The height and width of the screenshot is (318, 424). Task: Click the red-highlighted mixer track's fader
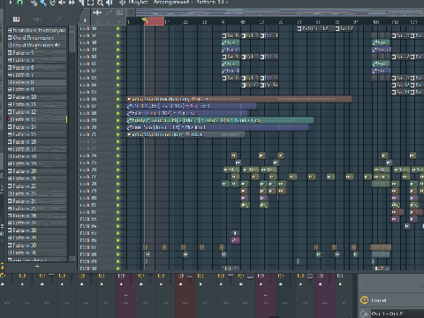[x=190, y=276]
